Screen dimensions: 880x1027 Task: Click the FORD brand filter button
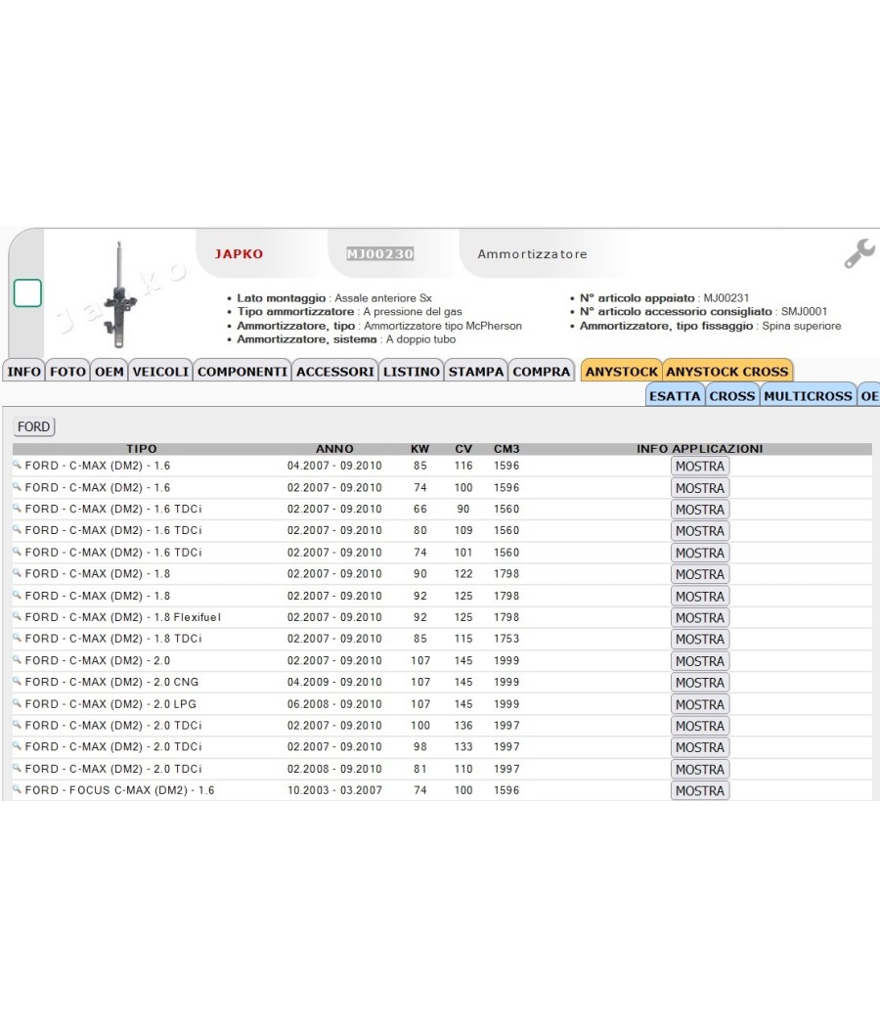point(33,426)
